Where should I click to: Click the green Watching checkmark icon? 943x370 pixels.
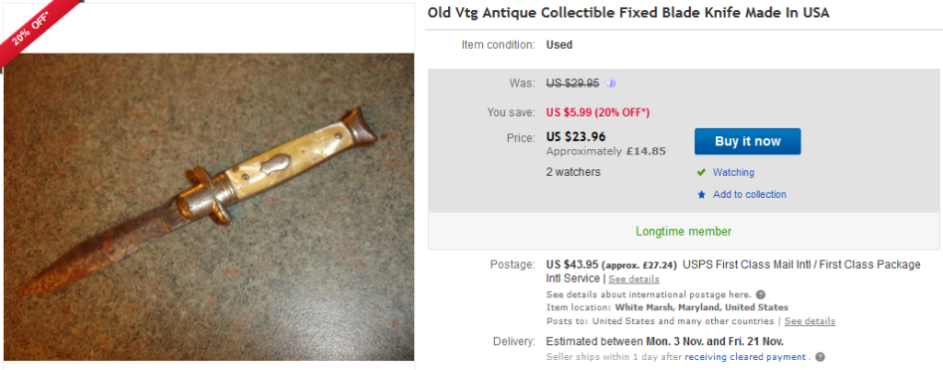[x=701, y=172]
